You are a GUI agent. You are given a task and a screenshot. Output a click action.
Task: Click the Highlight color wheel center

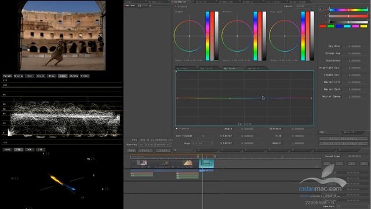pos(285,36)
